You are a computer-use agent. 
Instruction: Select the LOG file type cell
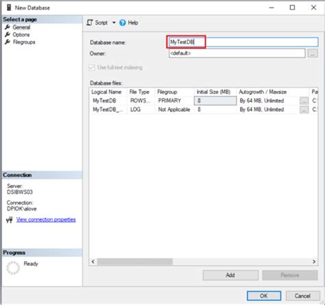141,109
